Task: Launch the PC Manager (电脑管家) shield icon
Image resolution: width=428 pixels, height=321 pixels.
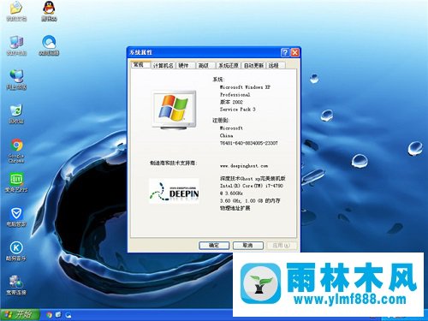Action: coord(16,217)
